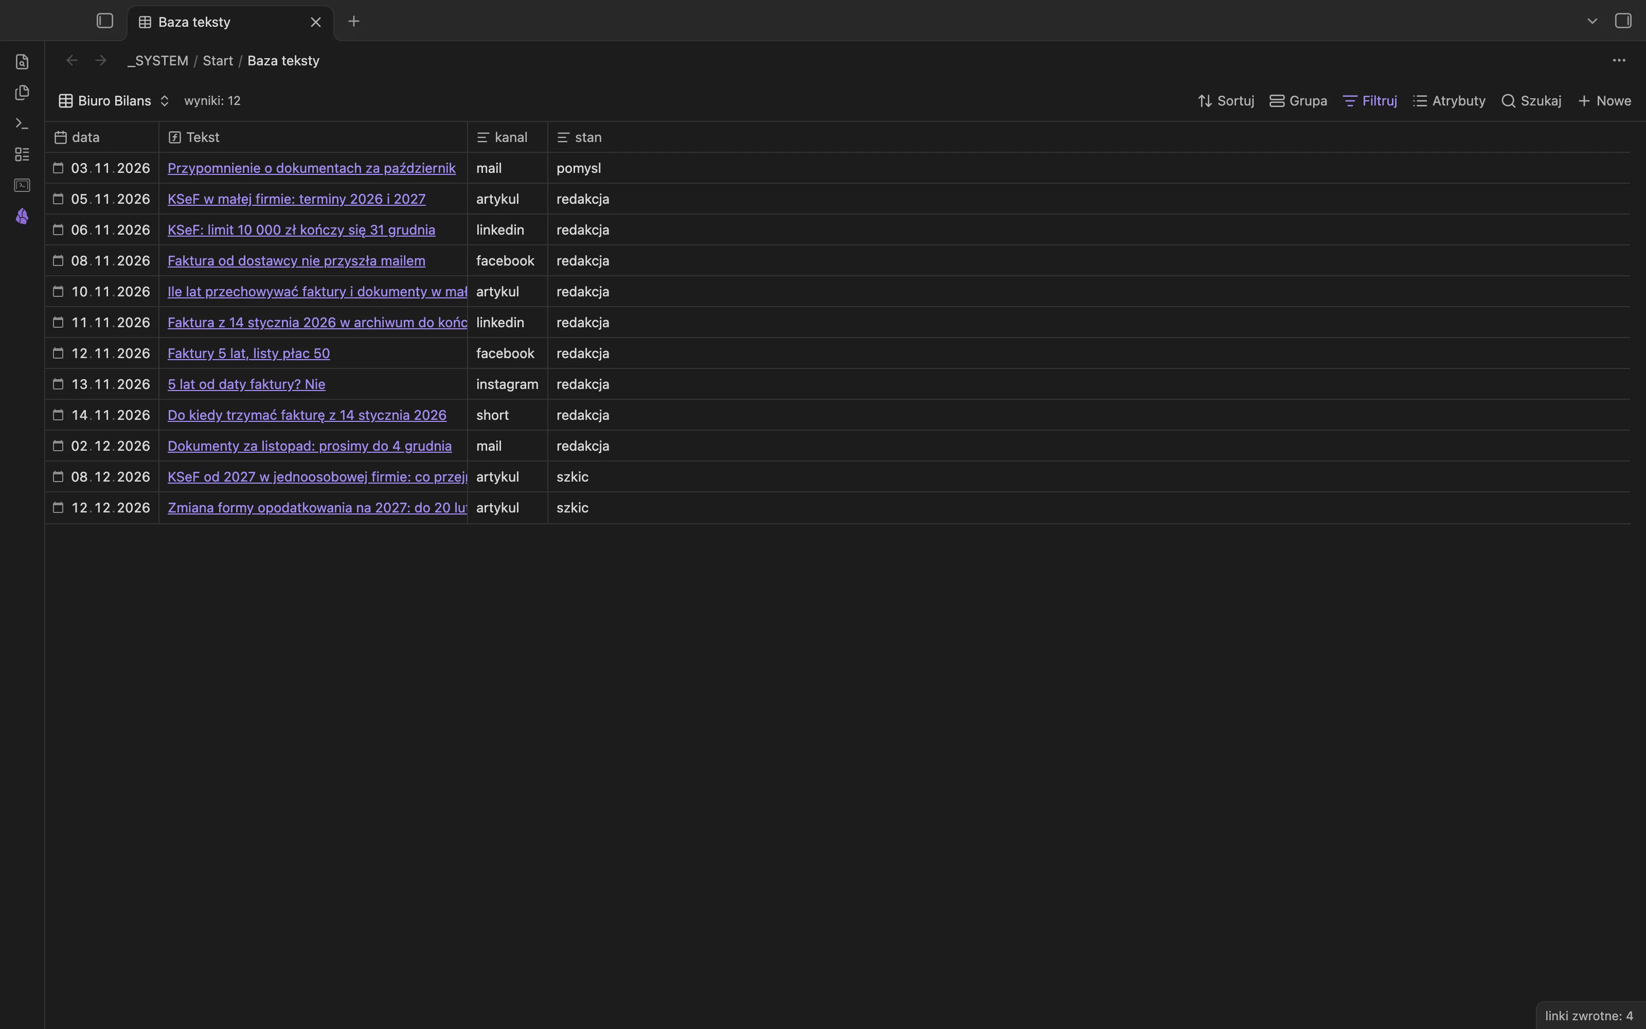Click the kanal column header

click(507, 137)
